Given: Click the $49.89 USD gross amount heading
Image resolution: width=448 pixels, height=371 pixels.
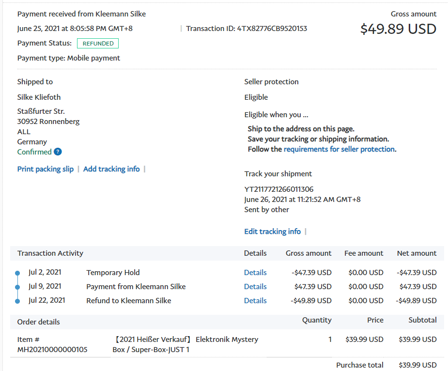Looking at the screenshot, I should [398, 29].
